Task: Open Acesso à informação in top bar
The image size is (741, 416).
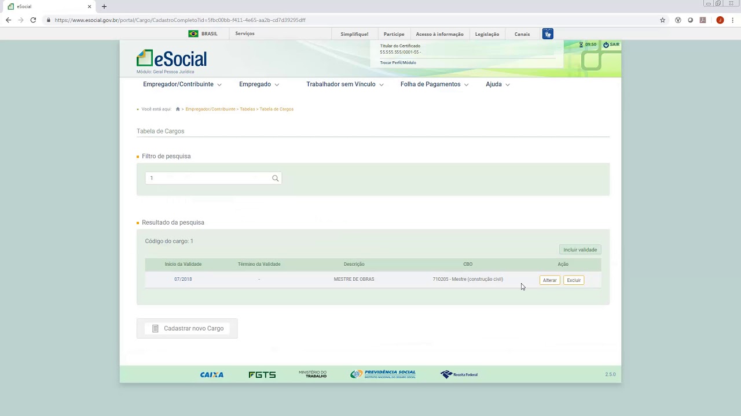Action: (439, 34)
